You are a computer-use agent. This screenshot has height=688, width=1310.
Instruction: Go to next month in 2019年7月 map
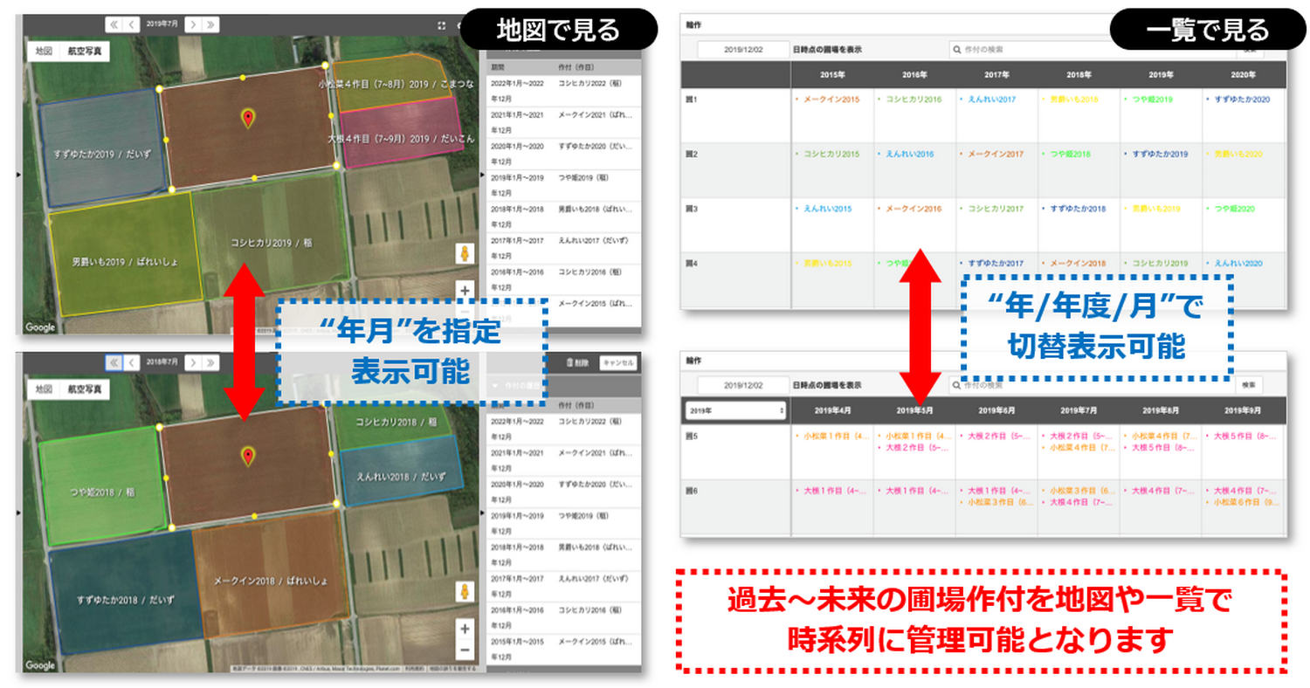[193, 25]
